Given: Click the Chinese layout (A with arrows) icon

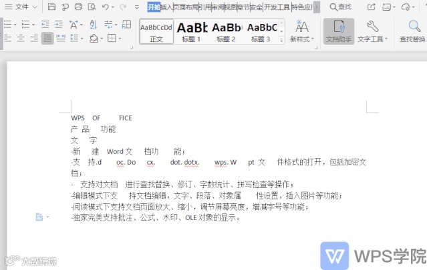Looking at the screenshot, I should click(x=74, y=25).
